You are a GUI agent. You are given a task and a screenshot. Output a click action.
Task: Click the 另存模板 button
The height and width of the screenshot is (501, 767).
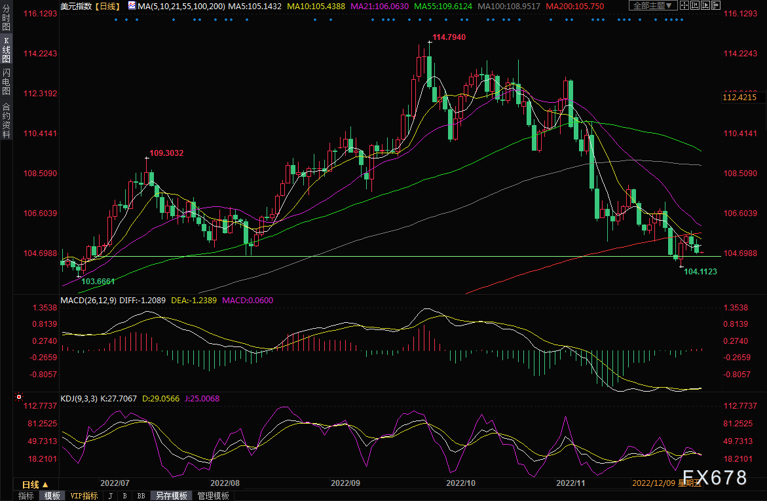coord(171,496)
